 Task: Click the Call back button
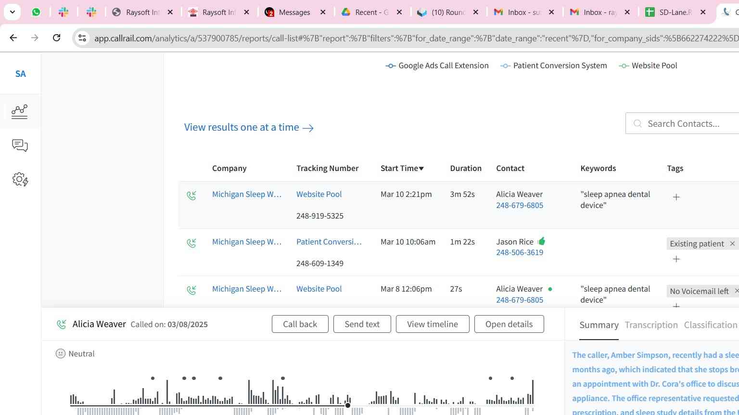[x=300, y=324]
